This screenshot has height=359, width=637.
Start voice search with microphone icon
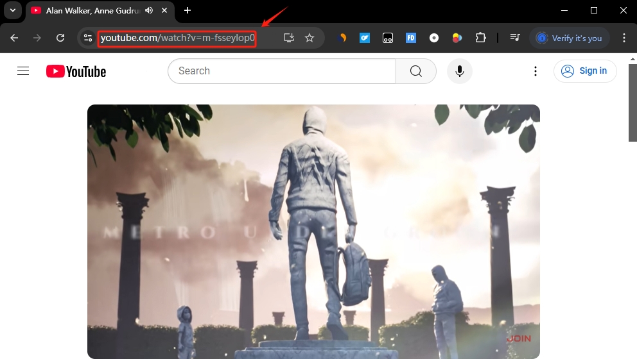coord(460,71)
